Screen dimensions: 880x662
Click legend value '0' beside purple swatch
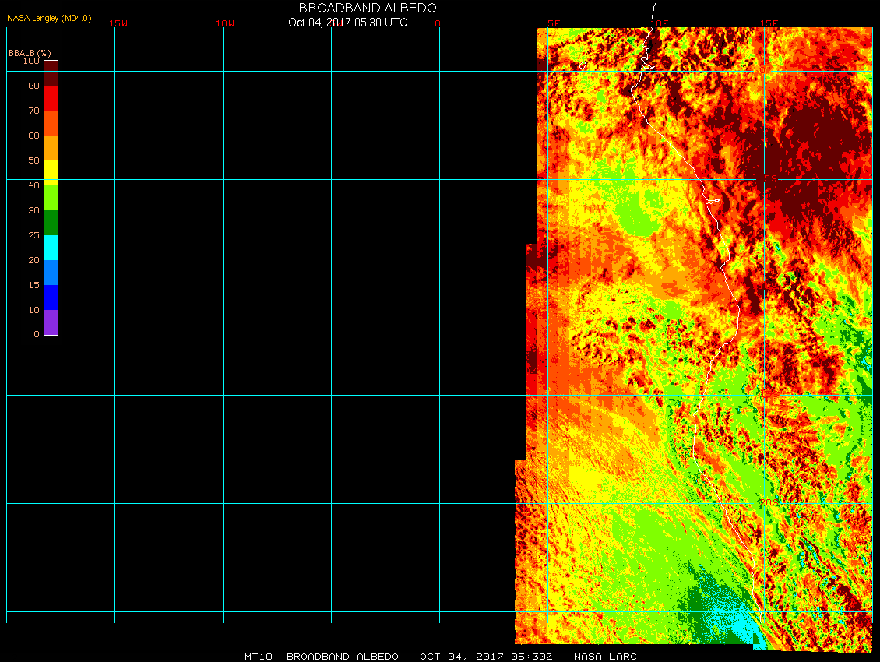click(x=37, y=334)
